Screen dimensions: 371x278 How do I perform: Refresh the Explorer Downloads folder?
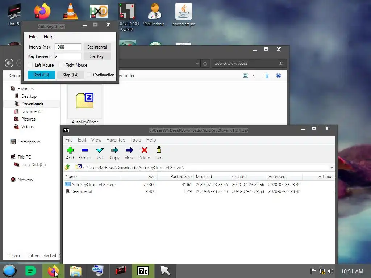click(205, 63)
